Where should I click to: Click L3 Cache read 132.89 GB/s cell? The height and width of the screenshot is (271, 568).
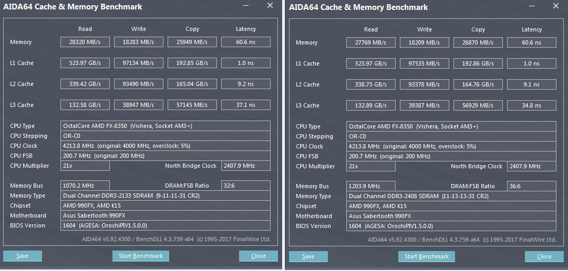pyautogui.click(x=371, y=105)
